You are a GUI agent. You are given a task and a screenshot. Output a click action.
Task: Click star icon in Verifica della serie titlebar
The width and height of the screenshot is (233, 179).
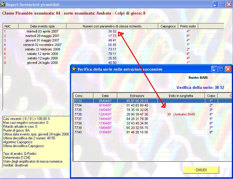pos(74,69)
